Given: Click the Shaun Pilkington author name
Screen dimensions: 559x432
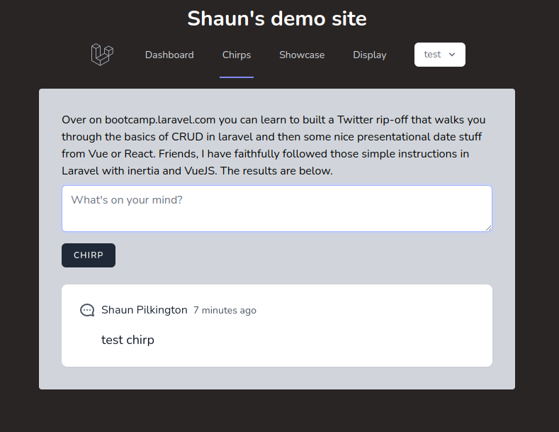Looking at the screenshot, I should point(145,310).
